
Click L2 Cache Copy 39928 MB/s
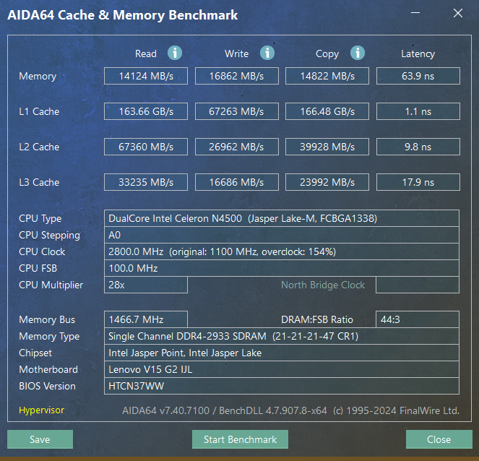[327, 147]
